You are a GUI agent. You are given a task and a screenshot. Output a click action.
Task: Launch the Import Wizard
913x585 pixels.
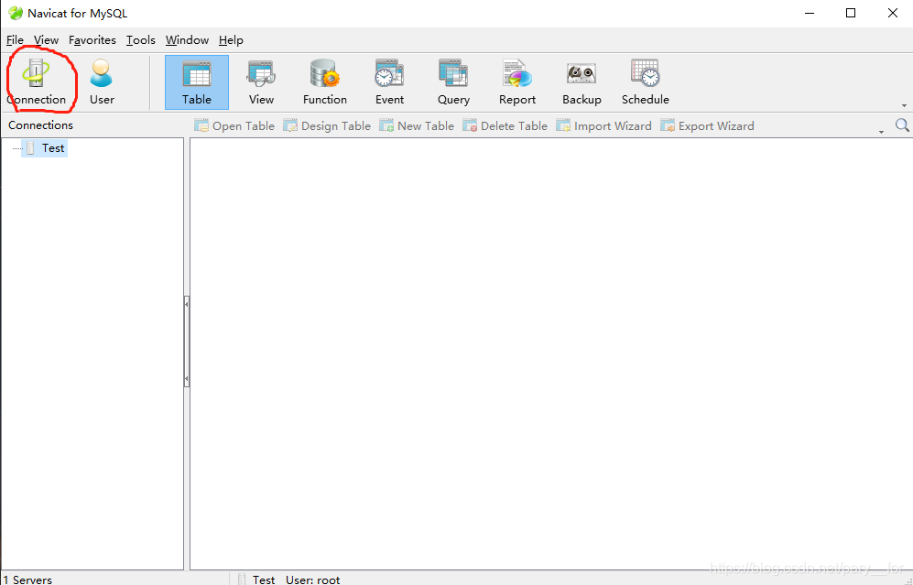click(604, 126)
